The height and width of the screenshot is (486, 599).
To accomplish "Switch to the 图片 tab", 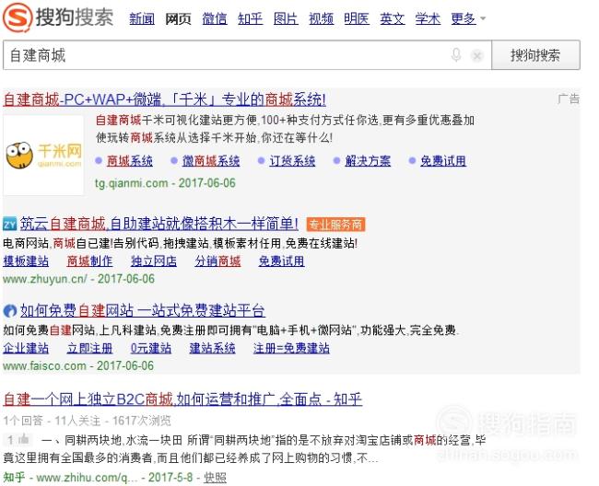I will (286, 18).
